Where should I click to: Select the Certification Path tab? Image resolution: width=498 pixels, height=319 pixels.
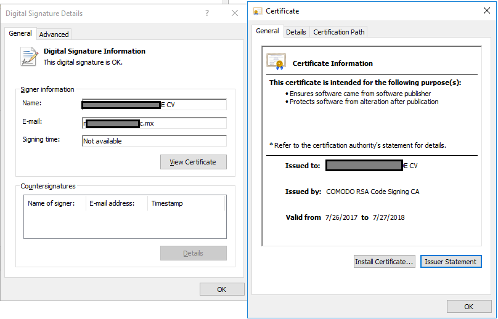click(339, 32)
